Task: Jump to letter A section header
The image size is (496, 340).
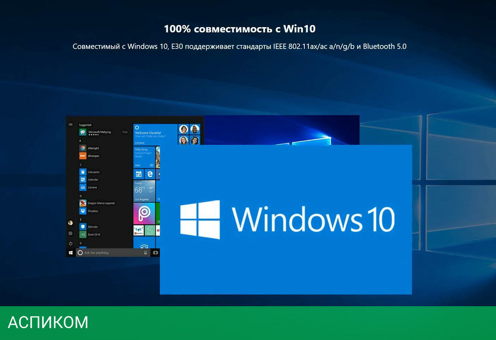Action: tap(80, 141)
